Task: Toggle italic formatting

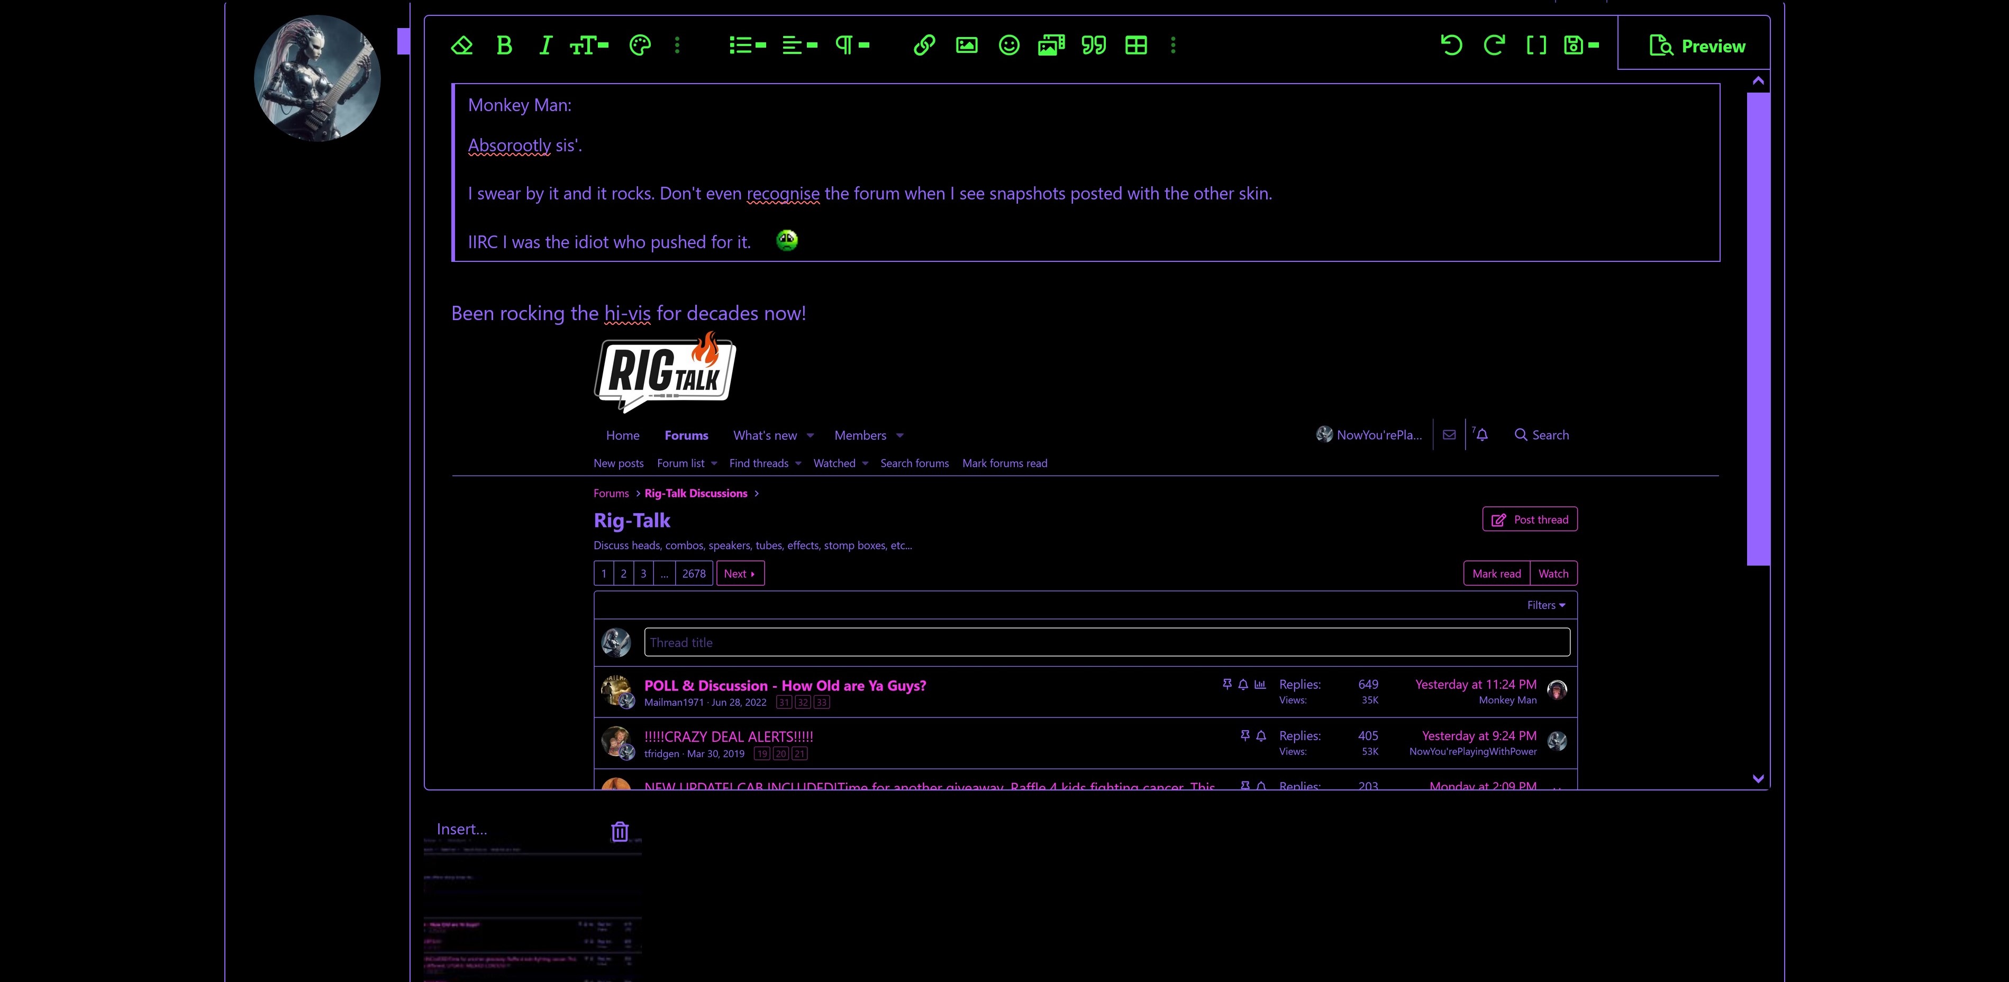Action: point(545,46)
